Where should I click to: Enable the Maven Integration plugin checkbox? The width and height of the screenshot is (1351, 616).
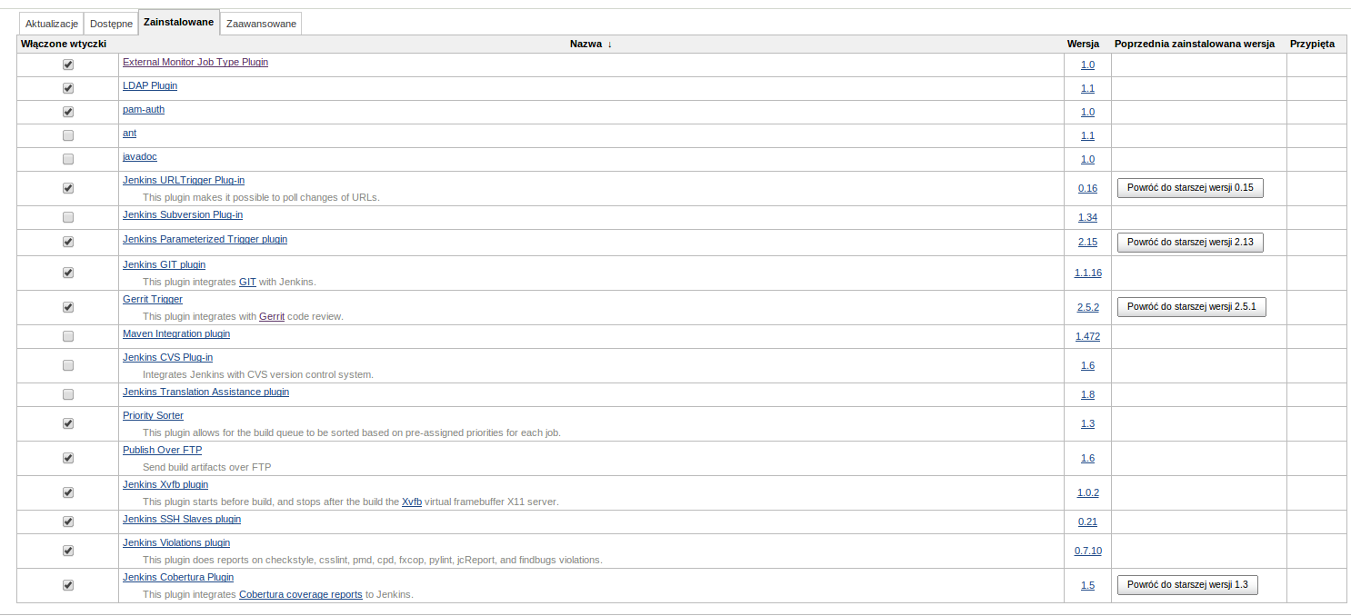click(x=68, y=337)
